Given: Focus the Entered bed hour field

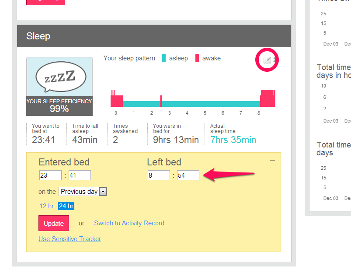Looking at the screenshot, I should tap(50, 175).
